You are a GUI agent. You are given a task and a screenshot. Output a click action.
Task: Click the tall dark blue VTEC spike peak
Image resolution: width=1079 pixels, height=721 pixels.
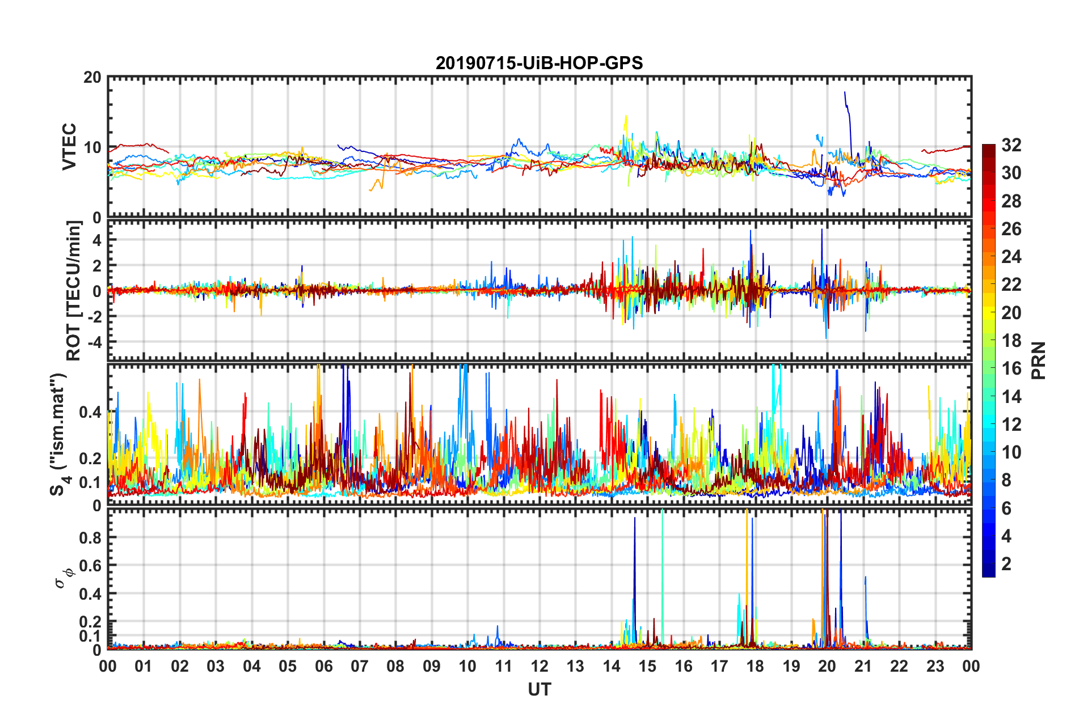(x=845, y=92)
